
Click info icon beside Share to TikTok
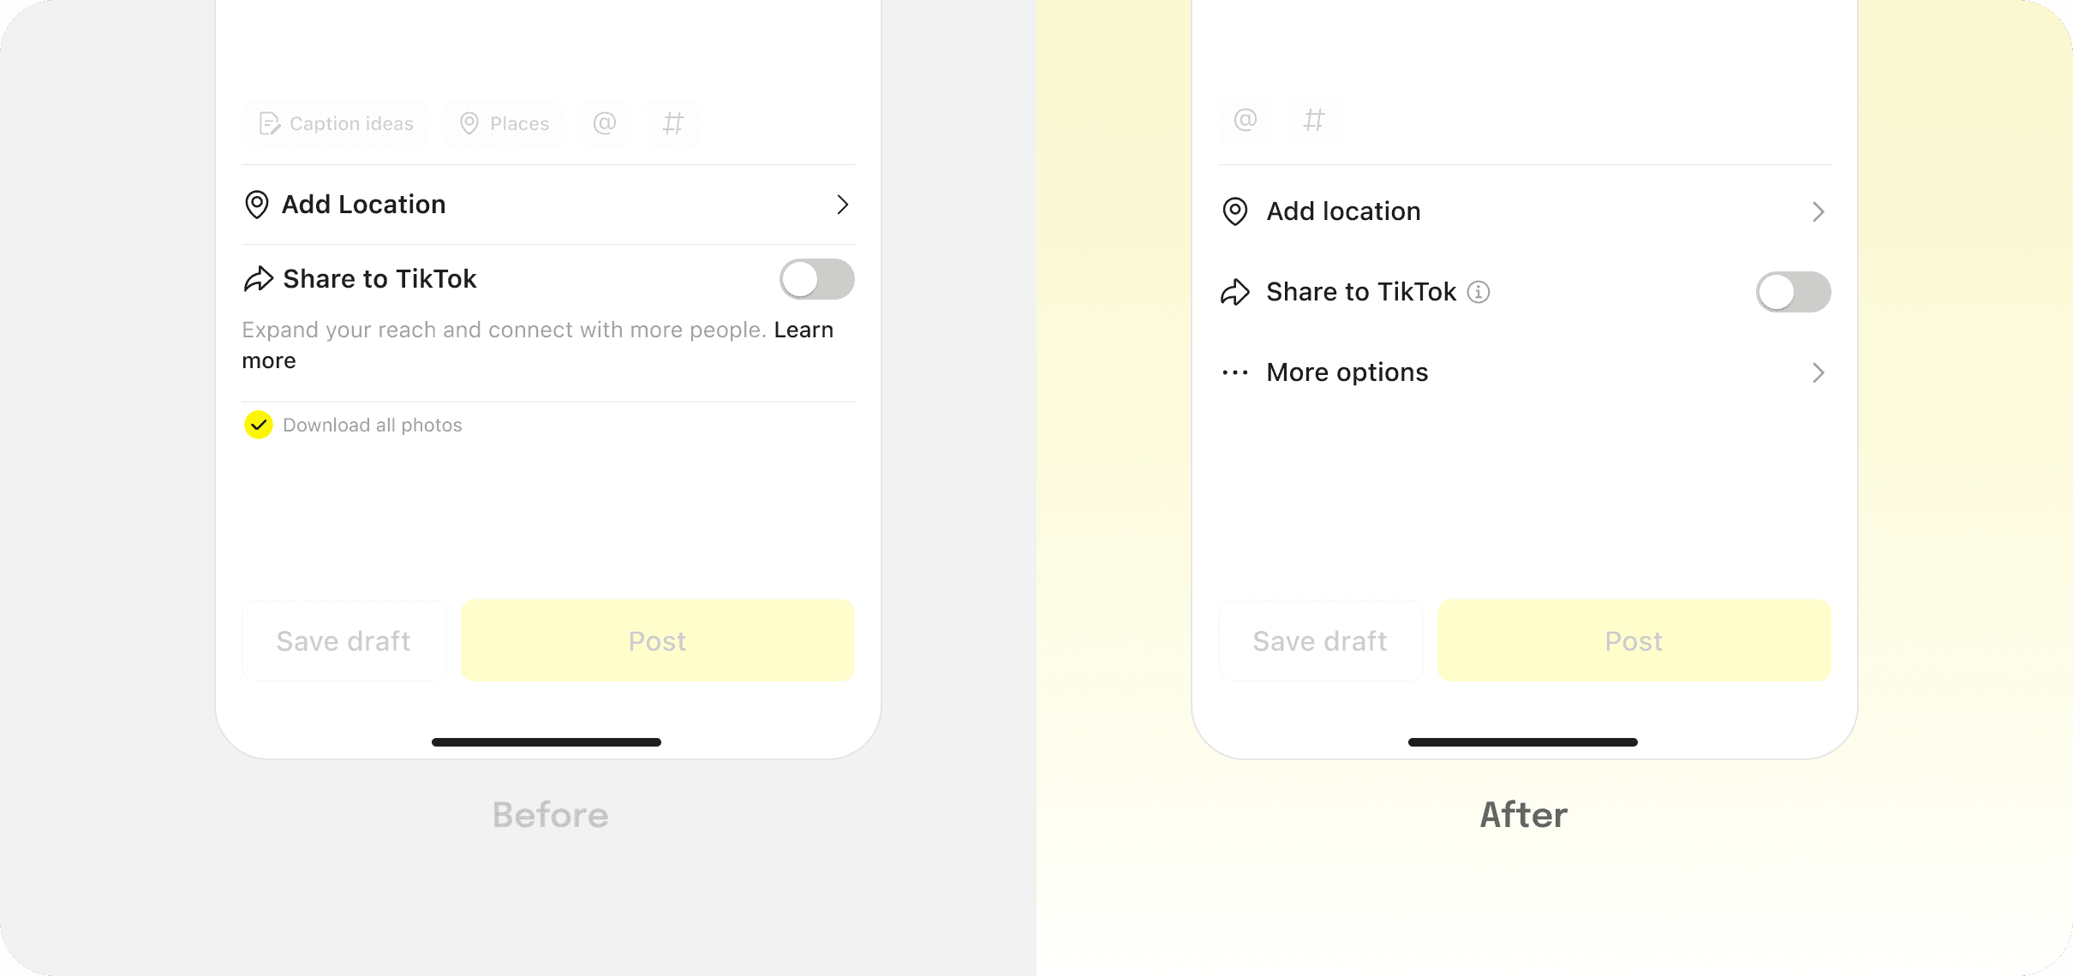1479,292
